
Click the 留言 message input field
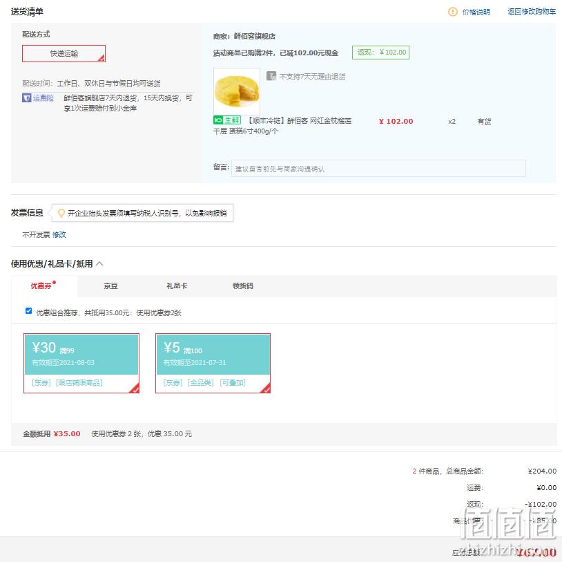378,168
